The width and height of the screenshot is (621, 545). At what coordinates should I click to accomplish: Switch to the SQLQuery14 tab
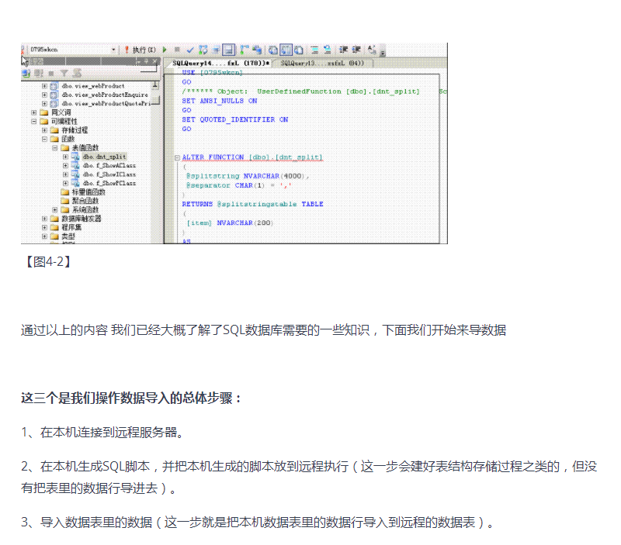tap(221, 64)
